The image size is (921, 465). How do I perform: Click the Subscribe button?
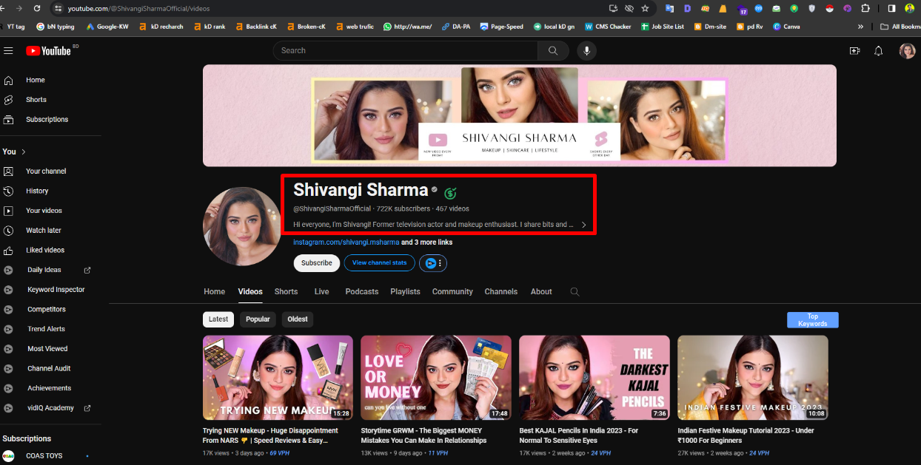[316, 263]
